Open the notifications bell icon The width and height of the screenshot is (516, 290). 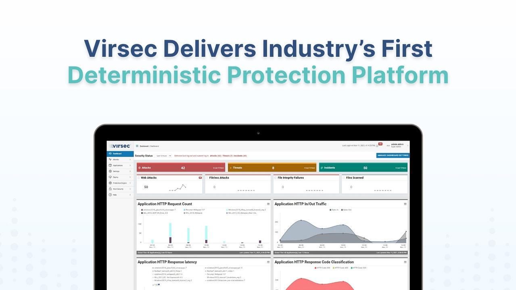(x=377, y=146)
